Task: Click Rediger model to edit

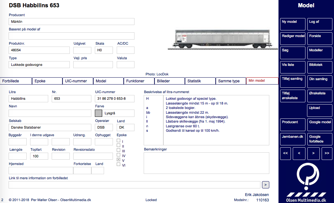Action: tap(293, 39)
